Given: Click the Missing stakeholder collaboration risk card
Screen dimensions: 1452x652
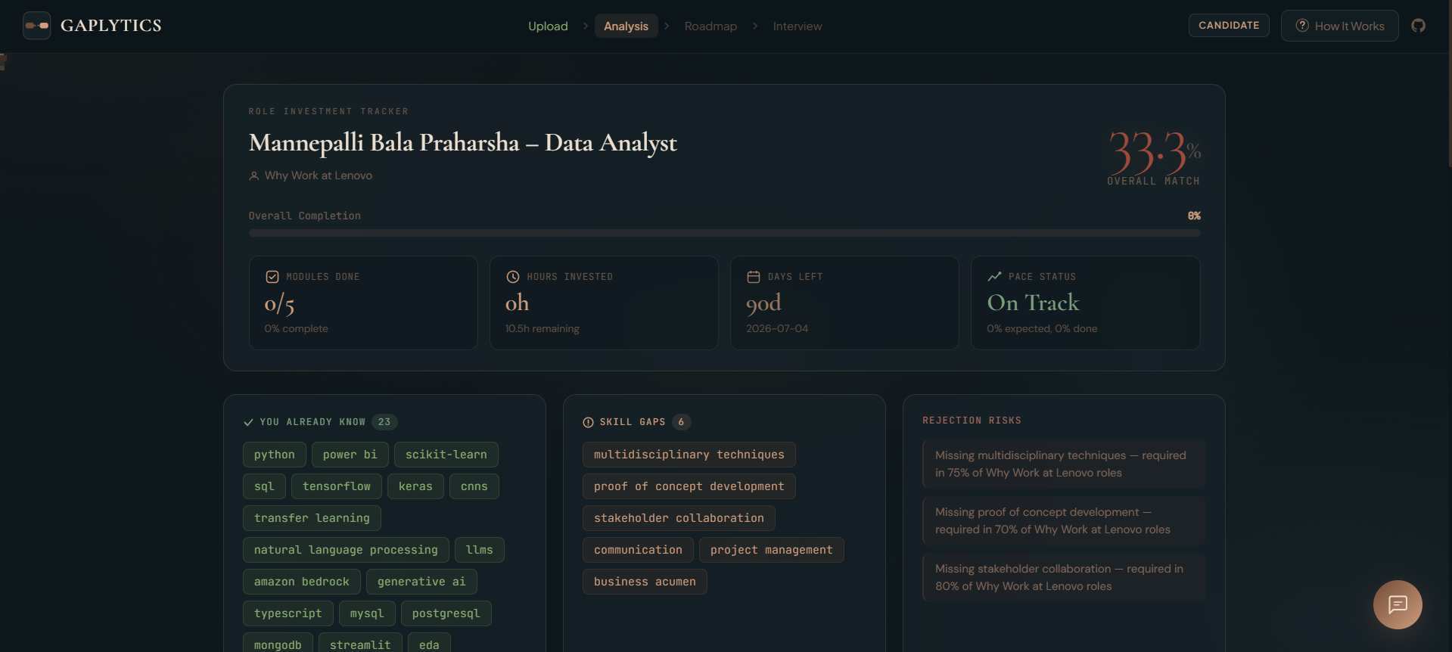Looking at the screenshot, I should pos(1064,577).
